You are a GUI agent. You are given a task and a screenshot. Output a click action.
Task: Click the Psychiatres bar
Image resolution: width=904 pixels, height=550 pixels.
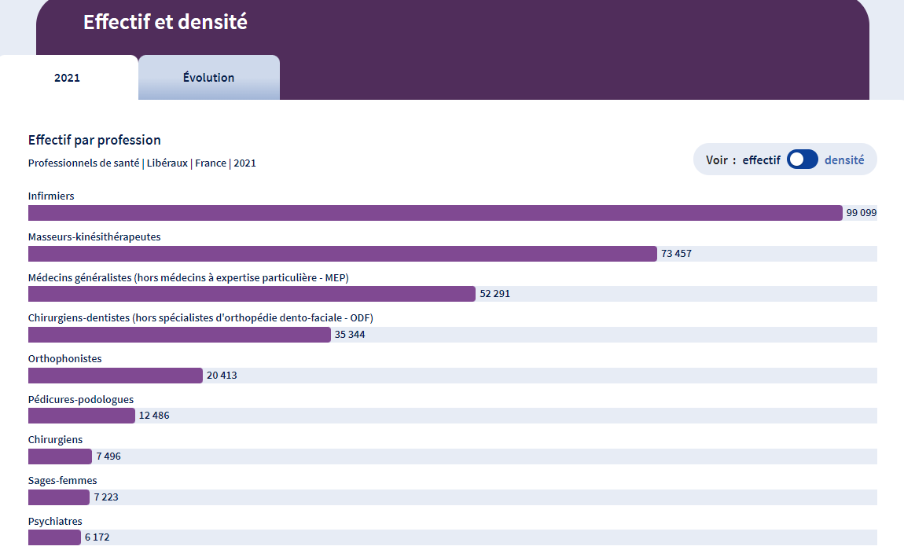click(x=54, y=537)
